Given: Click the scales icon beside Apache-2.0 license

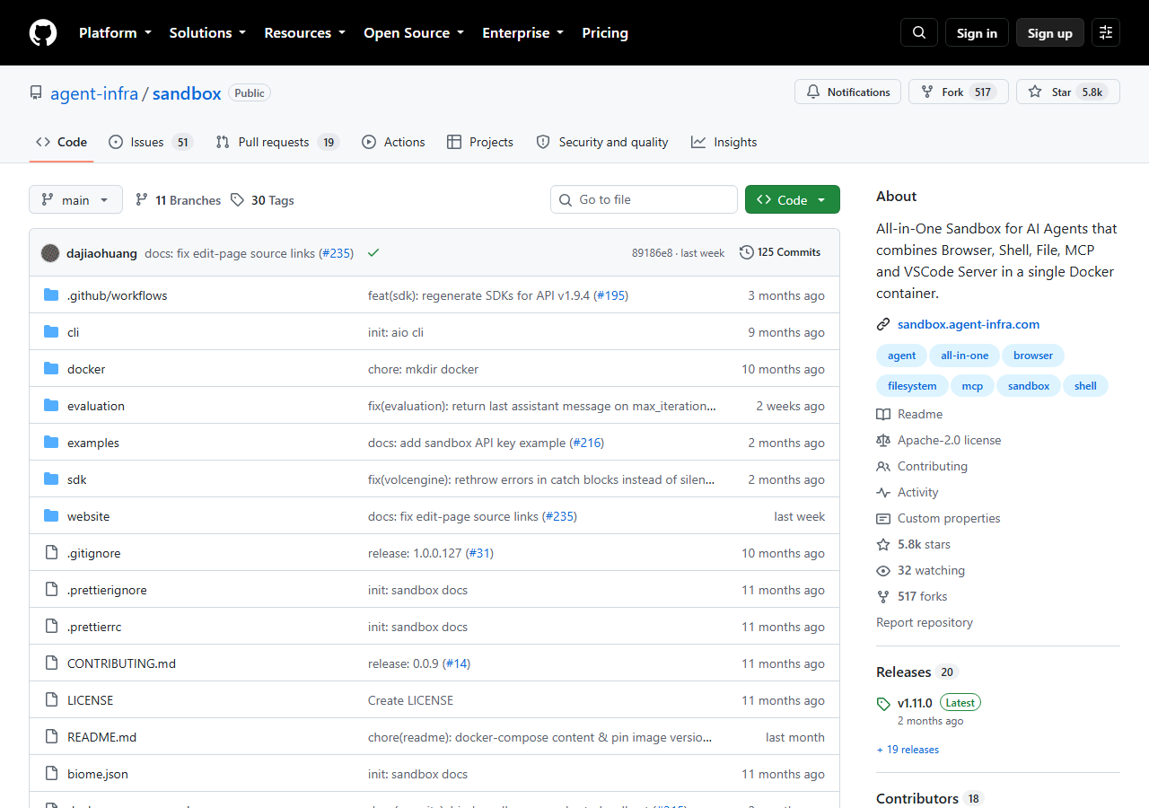Looking at the screenshot, I should coord(883,440).
